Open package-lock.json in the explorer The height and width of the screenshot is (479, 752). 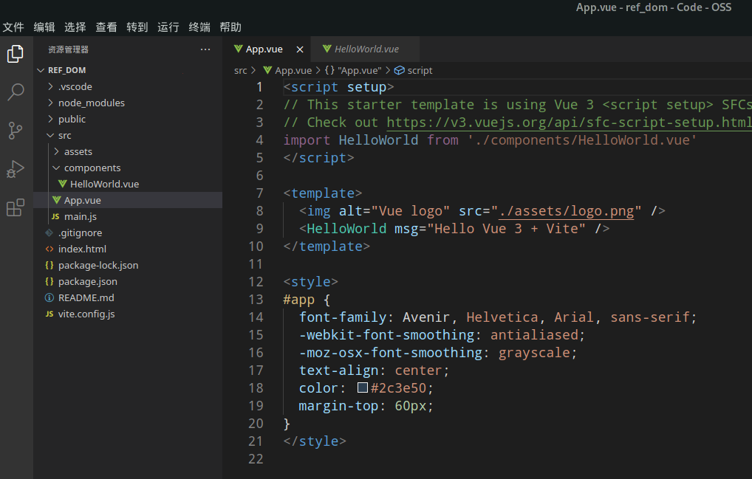(x=128, y=266)
